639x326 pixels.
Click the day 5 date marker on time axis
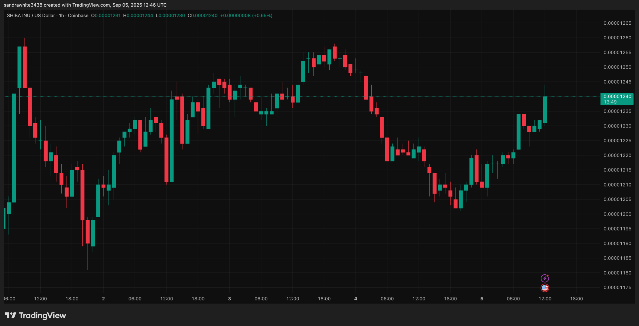[481, 299]
